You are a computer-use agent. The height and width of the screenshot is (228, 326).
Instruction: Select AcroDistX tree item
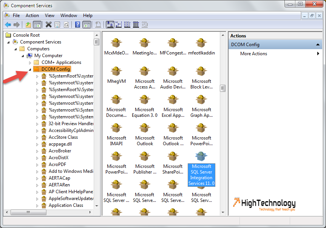59,157
